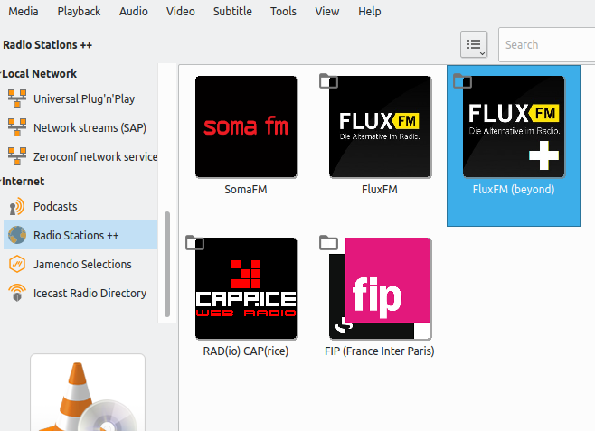Viewport: 595px width, 431px height.
Task: Click the Zeroconf network services icon
Action: [17, 156]
